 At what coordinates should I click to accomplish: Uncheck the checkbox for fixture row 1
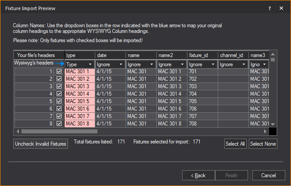point(59,72)
